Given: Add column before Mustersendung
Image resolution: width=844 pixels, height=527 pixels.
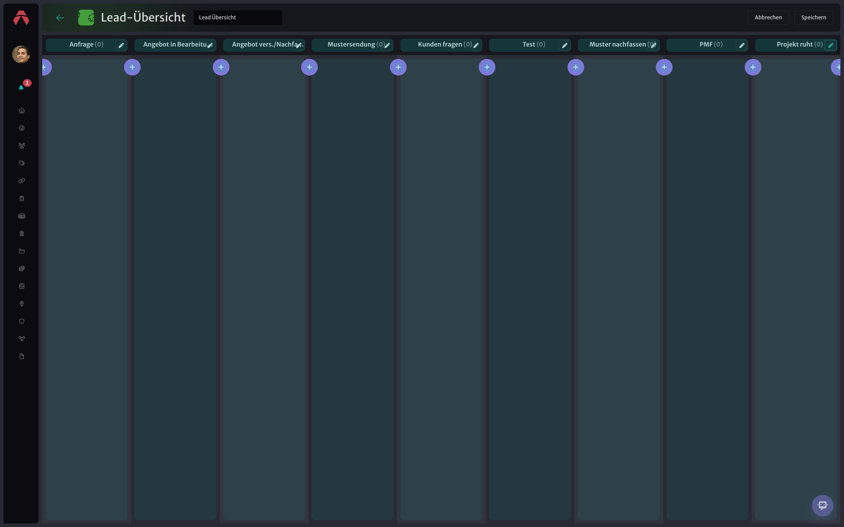Looking at the screenshot, I should click(x=309, y=67).
